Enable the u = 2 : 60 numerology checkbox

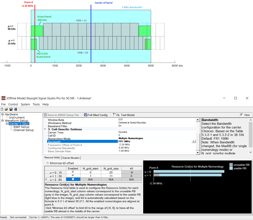click(73, 179)
